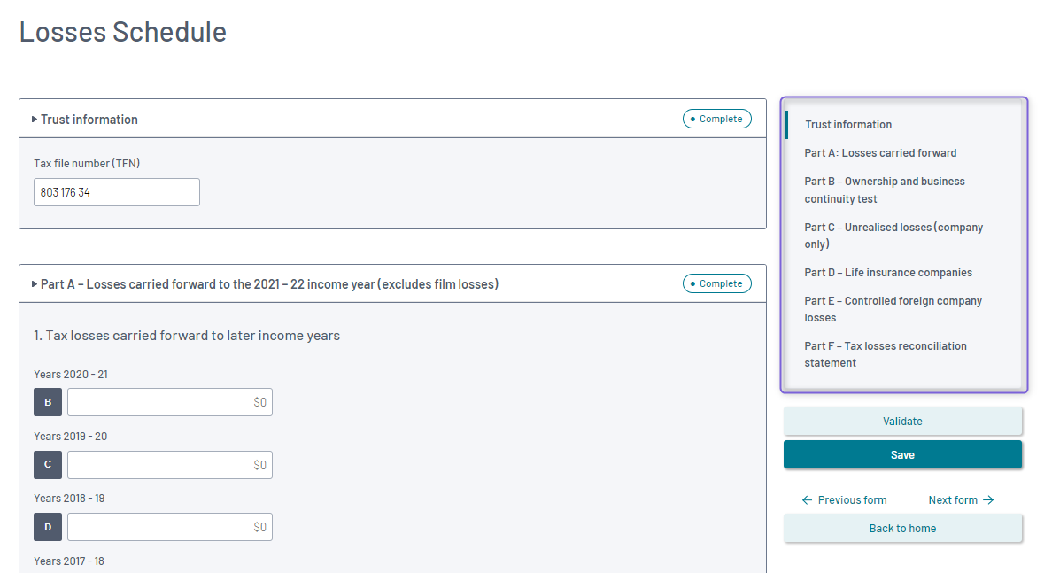This screenshot has width=1052, height=573.
Task: Select the Years 2020-21 amount field
Action: click(170, 403)
